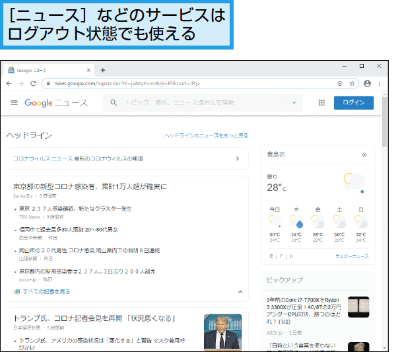The image size is (396, 352).
Task: Use precise location icon in weather card
Action: point(364,155)
